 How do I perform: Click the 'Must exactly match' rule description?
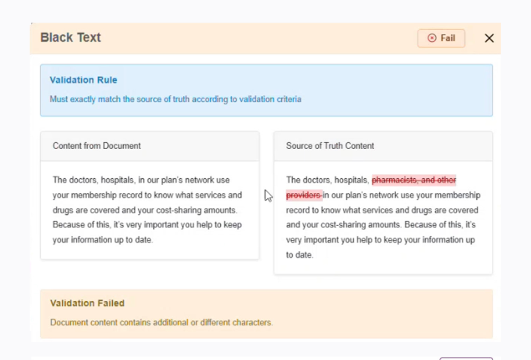click(x=175, y=99)
